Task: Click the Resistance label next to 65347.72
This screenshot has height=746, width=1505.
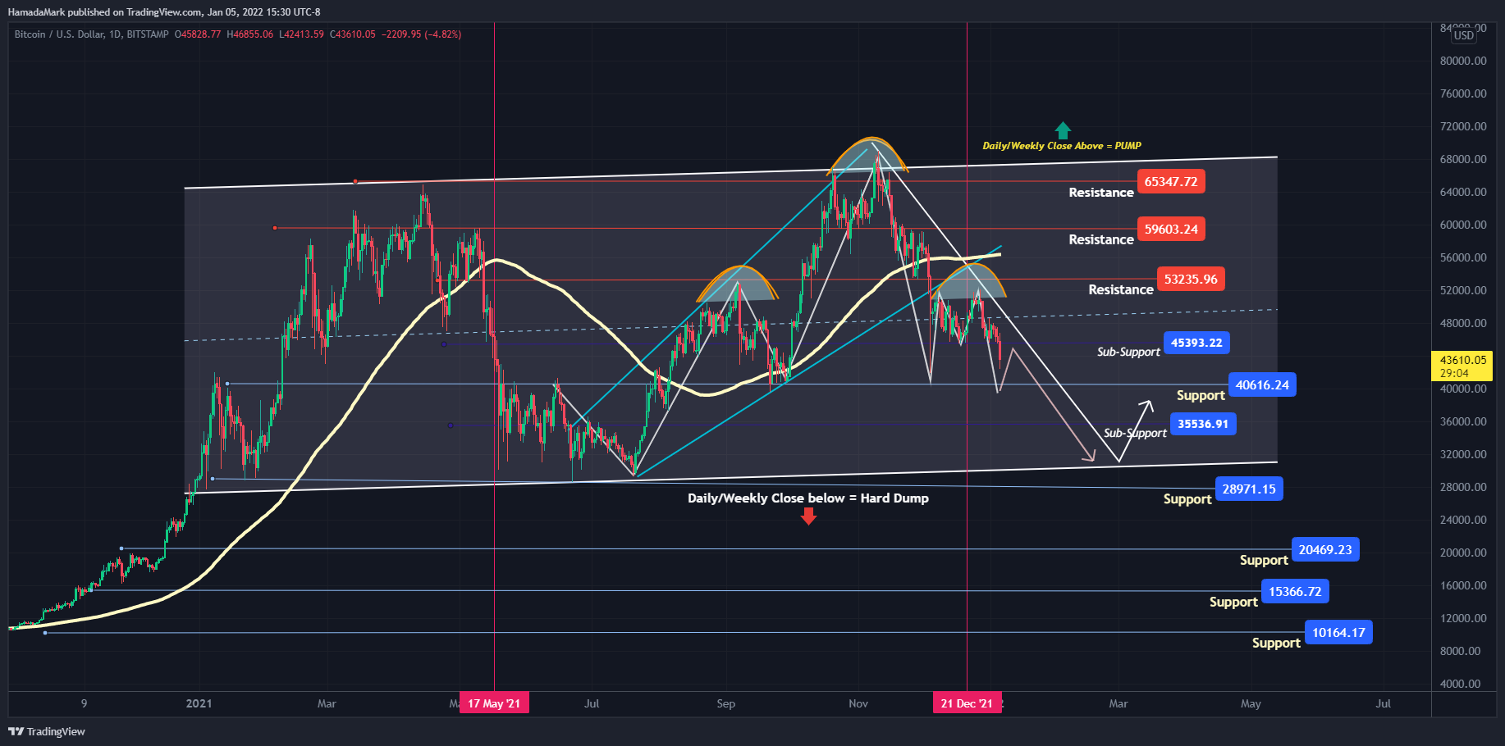Action: 1101,192
